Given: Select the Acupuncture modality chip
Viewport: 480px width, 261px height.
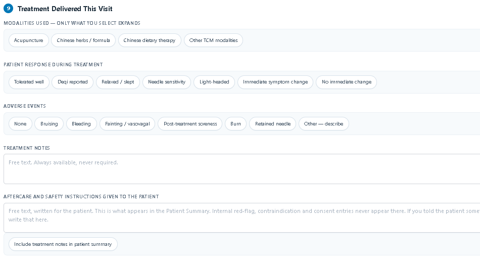Looking at the screenshot, I should pos(28,40).
